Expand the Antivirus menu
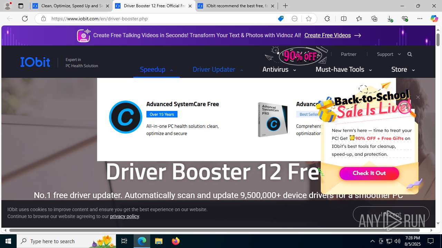The image size is (442, 248). [x=279, y=70]
